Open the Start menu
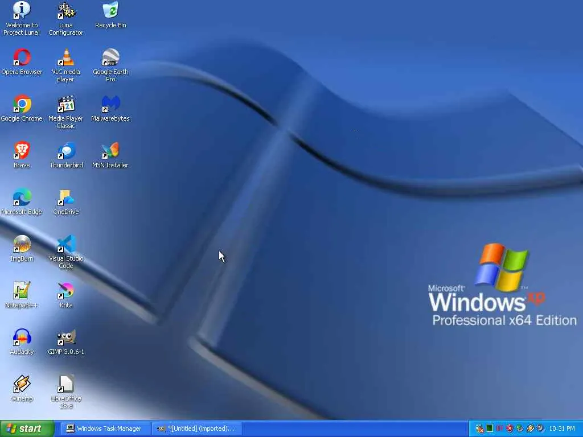583x437 pixels. [x=27, y=428]
